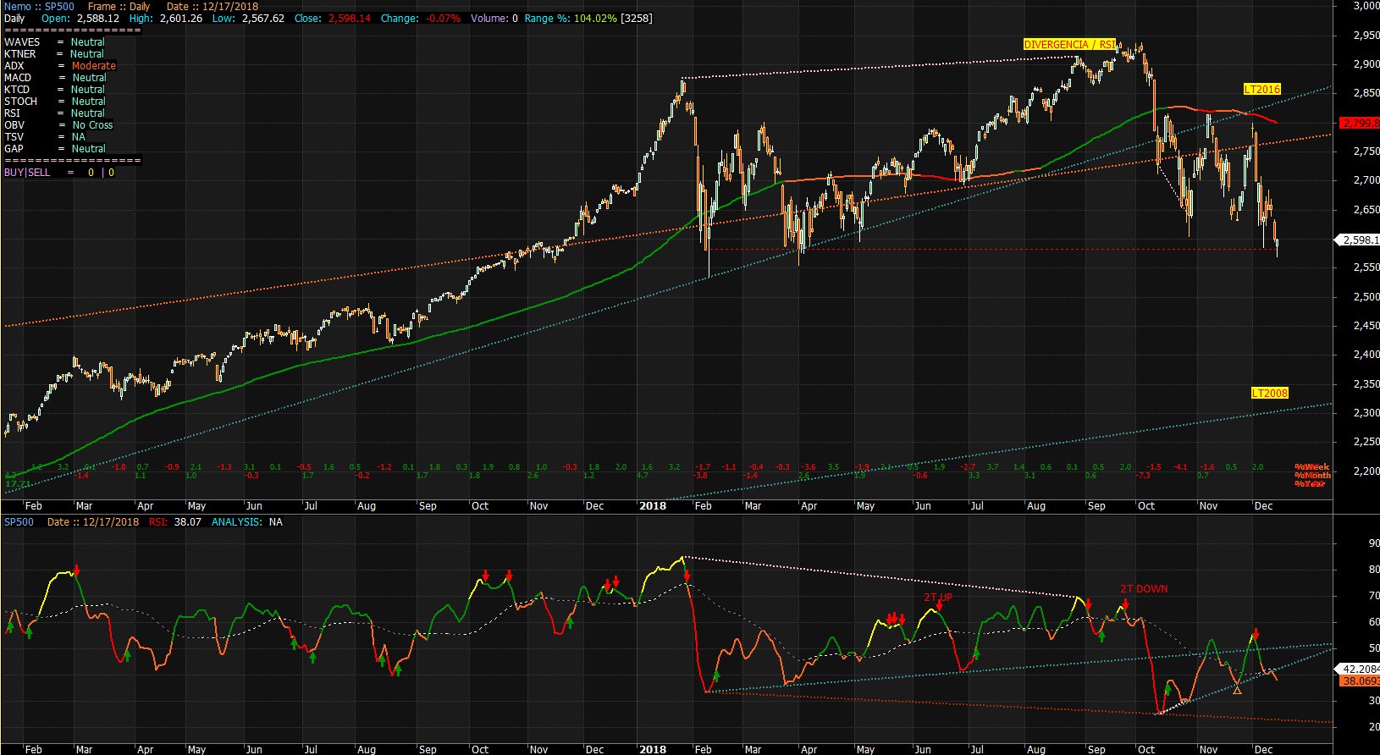Click the 2T UP text annotation

point(938,597)
